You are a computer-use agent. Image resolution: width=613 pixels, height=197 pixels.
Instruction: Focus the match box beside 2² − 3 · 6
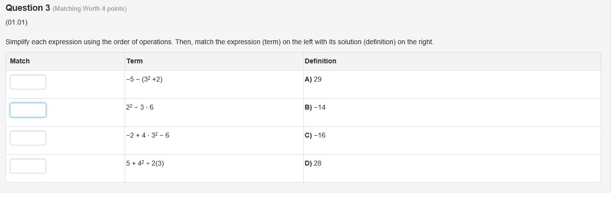click(x=28, y=110)
